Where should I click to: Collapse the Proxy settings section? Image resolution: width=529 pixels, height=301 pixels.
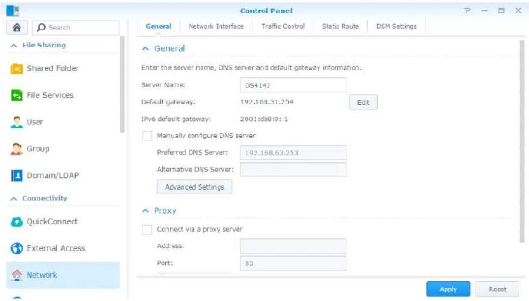click(145, 211)
